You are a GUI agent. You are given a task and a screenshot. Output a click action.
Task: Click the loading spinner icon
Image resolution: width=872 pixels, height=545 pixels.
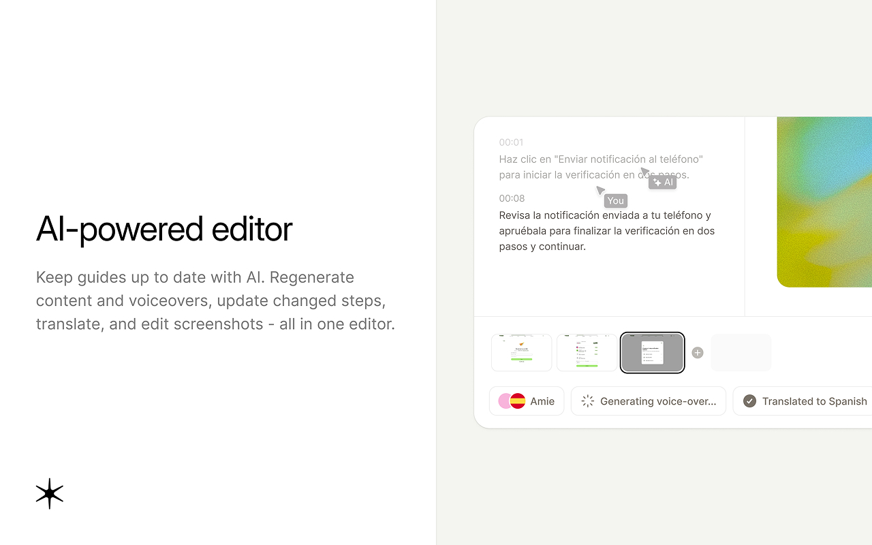click(588, 401)
